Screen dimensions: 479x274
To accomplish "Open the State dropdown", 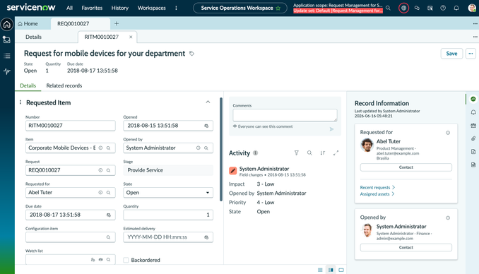I will pos(168,193).
